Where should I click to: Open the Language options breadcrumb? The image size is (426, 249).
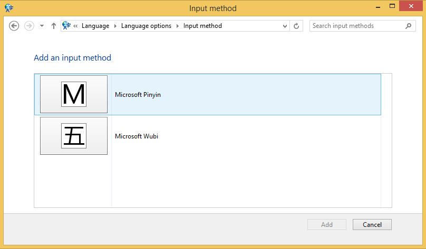[146, 26]
